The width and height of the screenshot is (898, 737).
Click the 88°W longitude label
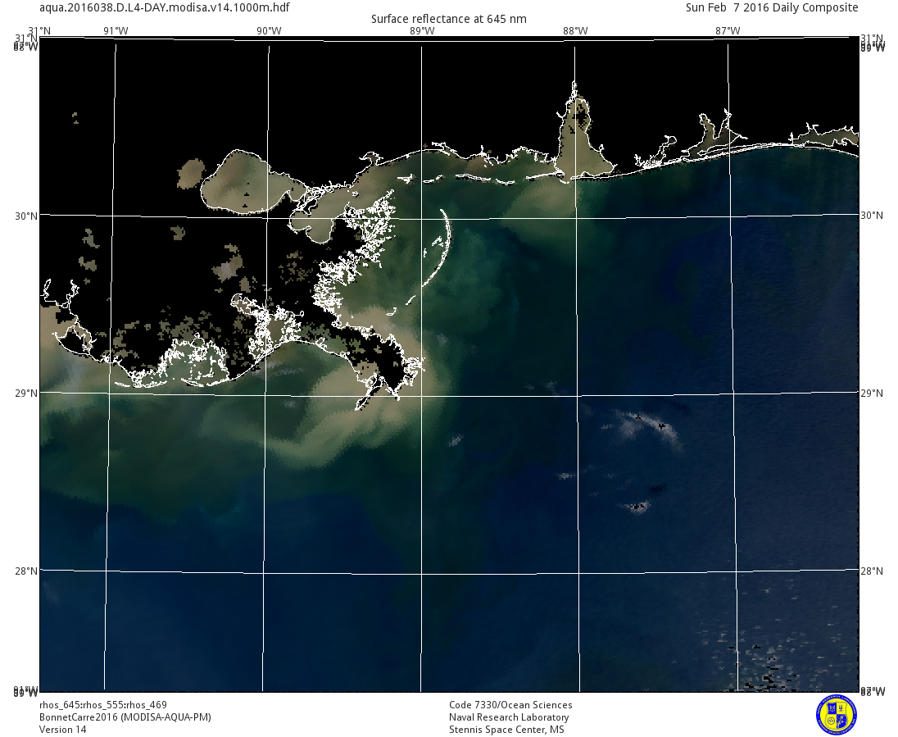coord(575,31)
